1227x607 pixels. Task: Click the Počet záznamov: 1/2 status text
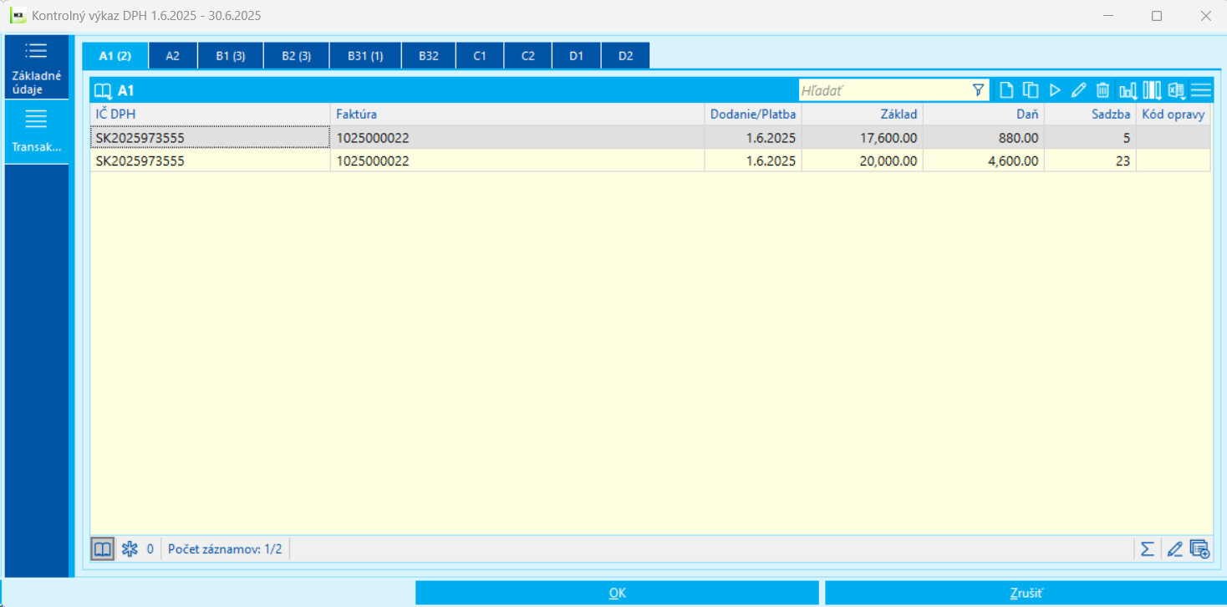(225, 549)
